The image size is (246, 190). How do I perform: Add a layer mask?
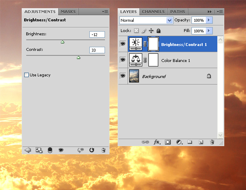pos(168,142)
